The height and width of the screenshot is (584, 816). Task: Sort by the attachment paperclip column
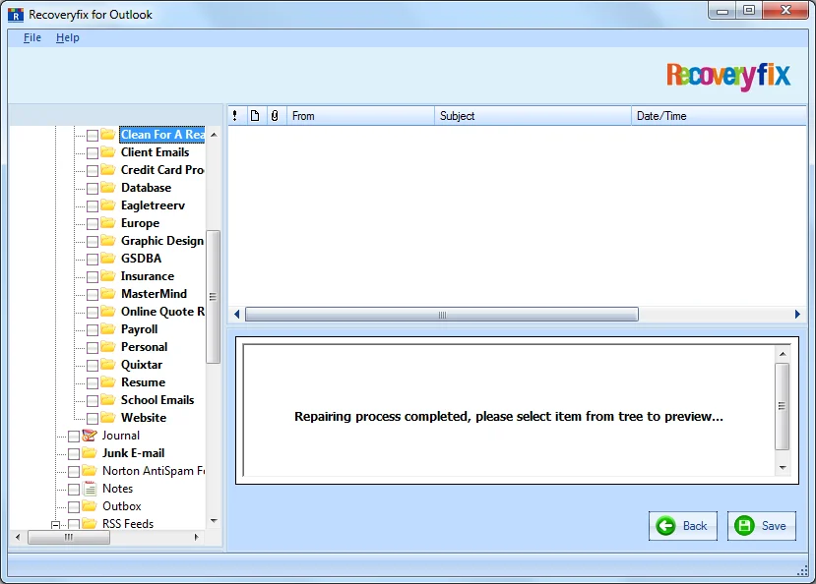pos(275,115)
